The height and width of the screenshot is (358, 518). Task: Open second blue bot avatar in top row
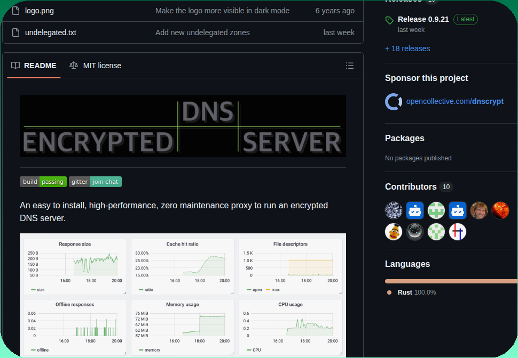coord(458,210)
